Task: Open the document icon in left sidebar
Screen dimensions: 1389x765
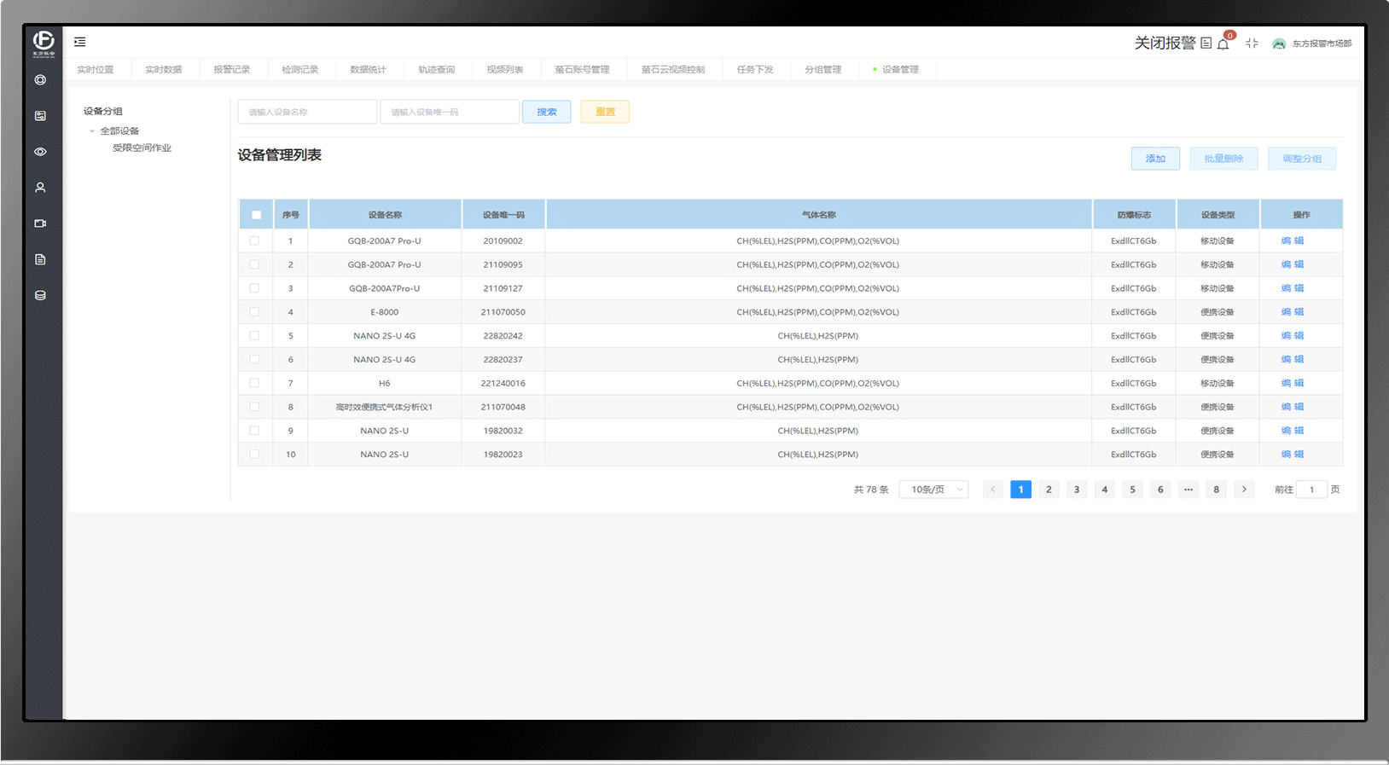Action: [40, 259]
